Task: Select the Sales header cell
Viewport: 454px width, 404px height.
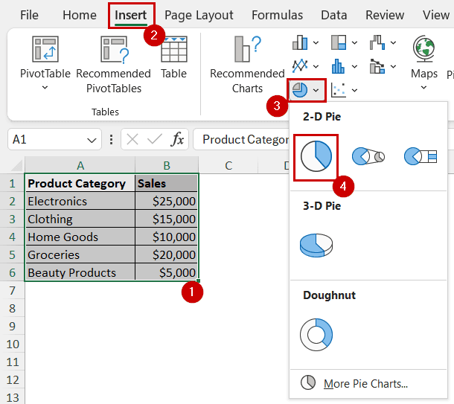Action: point(167,184)
